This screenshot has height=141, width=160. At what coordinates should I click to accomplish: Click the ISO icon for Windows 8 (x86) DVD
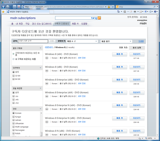coord(47,71)
